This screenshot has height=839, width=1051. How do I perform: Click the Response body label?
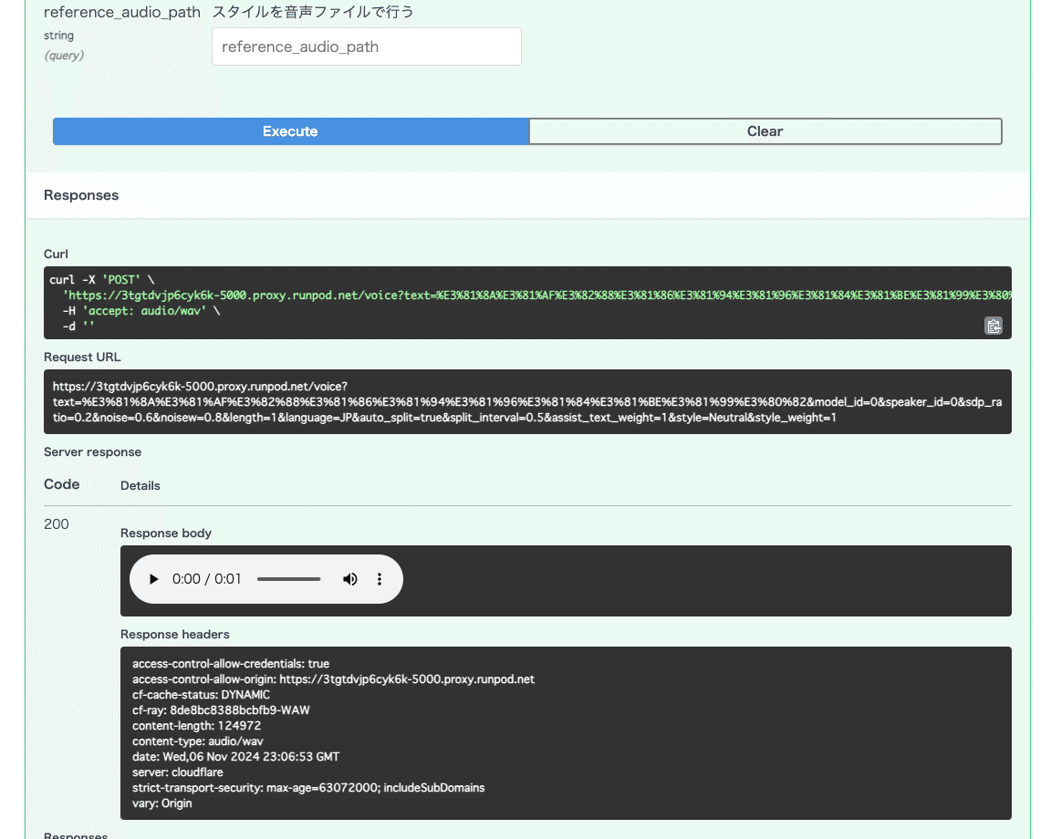click(166, 533)
